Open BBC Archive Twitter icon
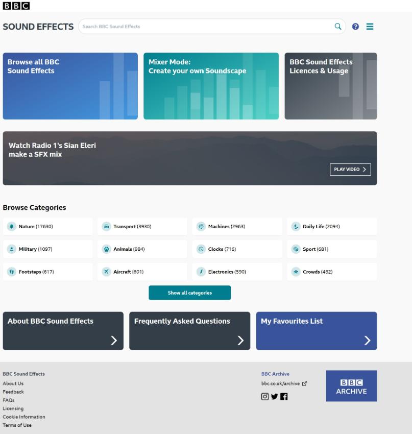 click(x=274, y=397)
